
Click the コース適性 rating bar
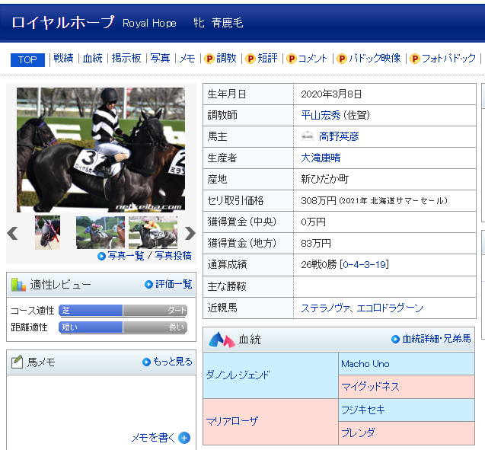123,311
